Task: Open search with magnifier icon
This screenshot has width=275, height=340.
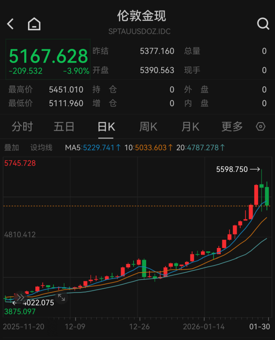Action: click(x=263, y=23)
